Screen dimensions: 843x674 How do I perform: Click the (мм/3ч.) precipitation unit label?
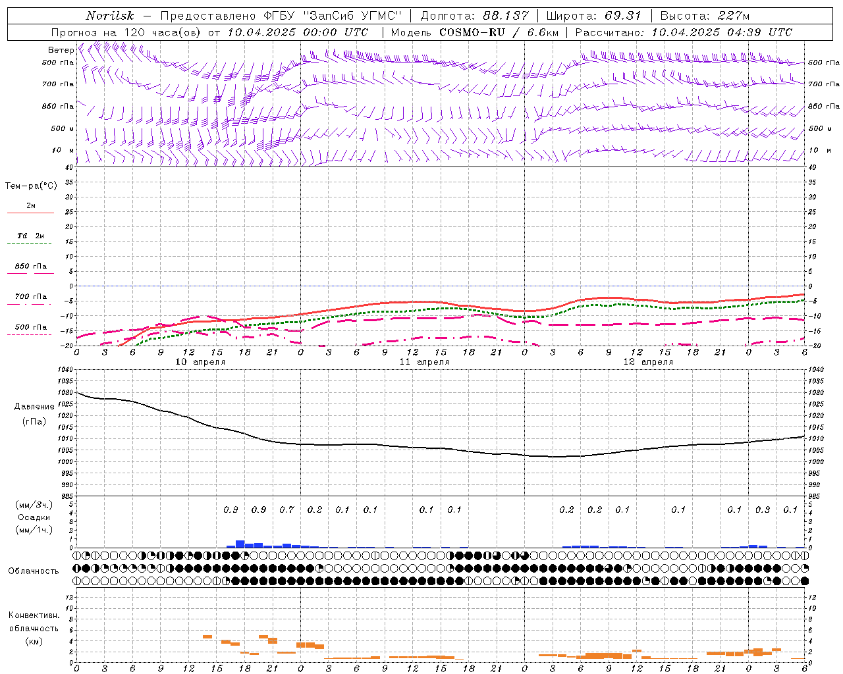point(34,505)
